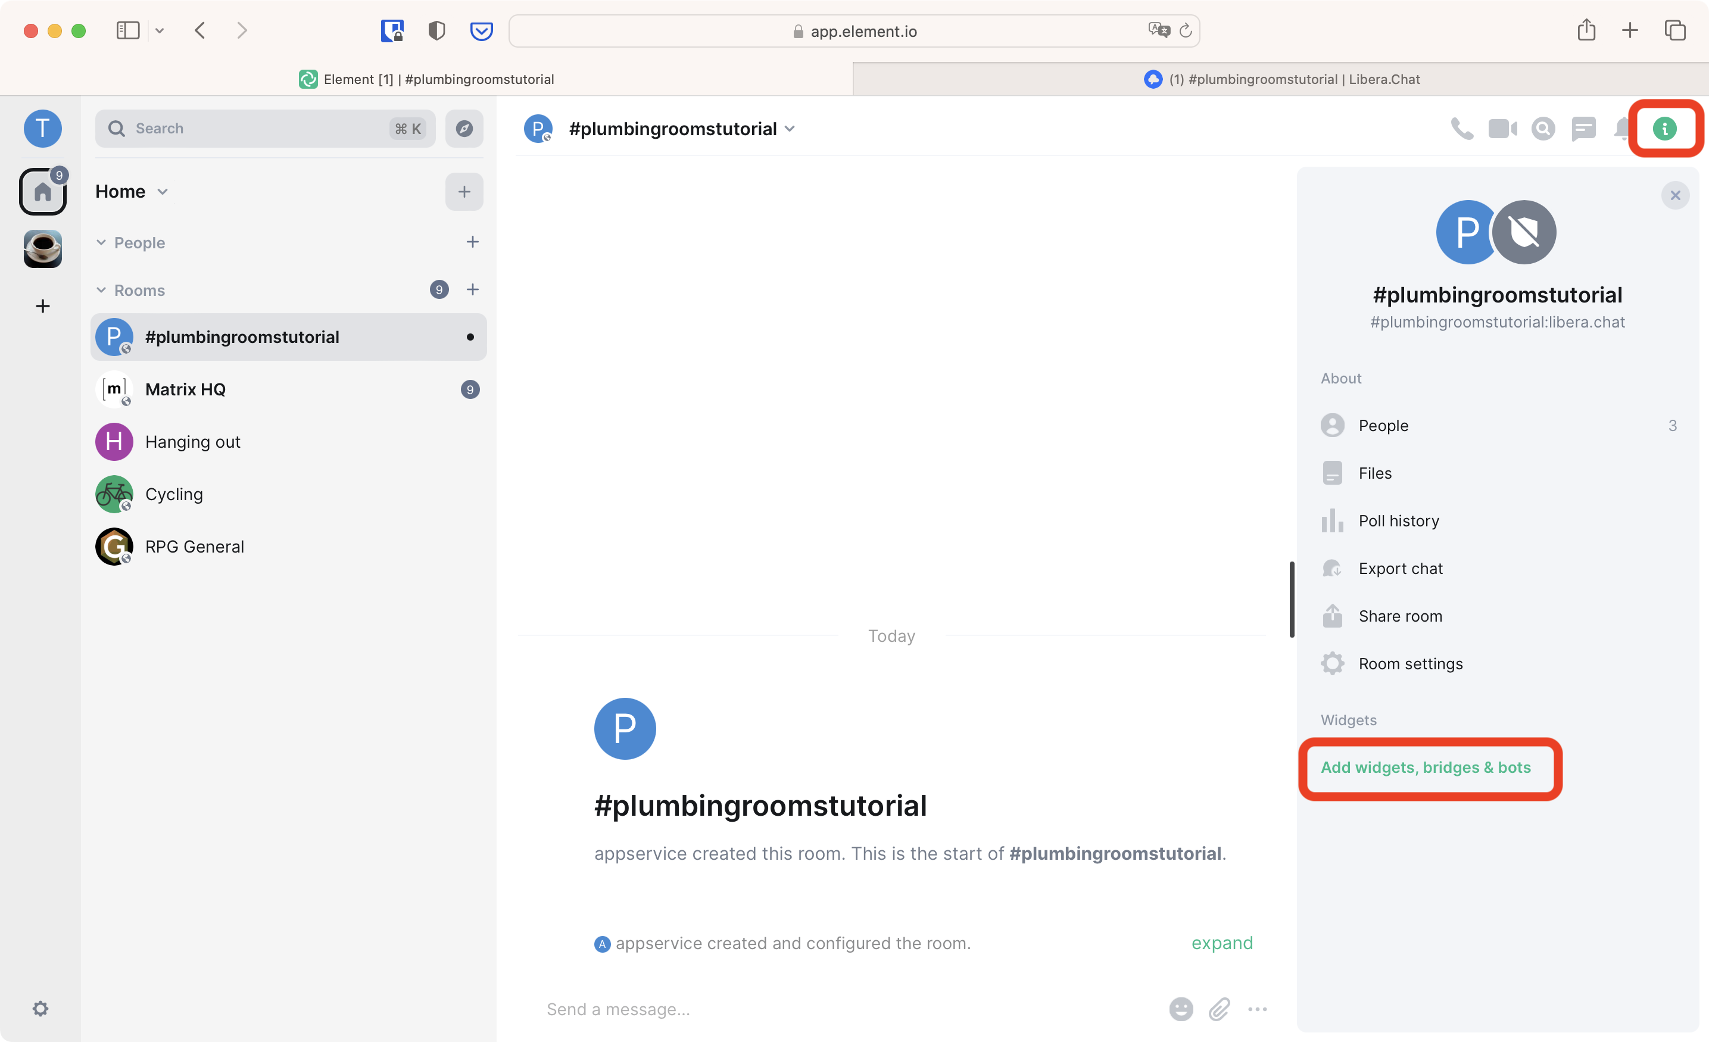Open room name dropdown in header
This screenshot has height=1042, width=1709.
click(x=790, y=129)
